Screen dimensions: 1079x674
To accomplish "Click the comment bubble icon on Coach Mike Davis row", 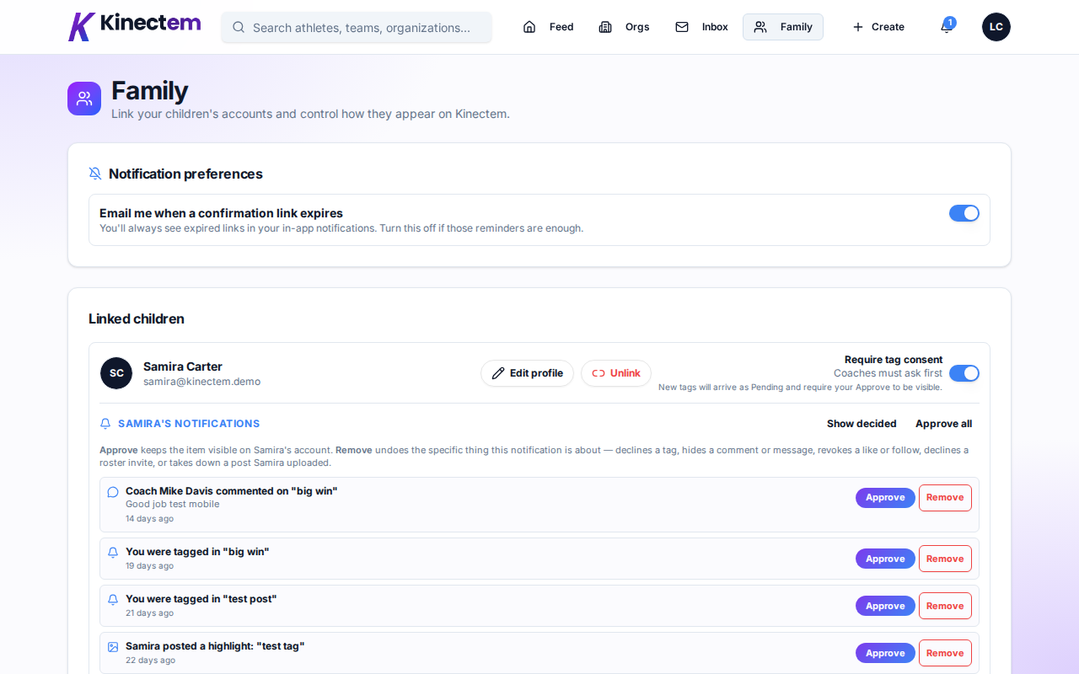I will pyautogui.click(x=113, y=492).
